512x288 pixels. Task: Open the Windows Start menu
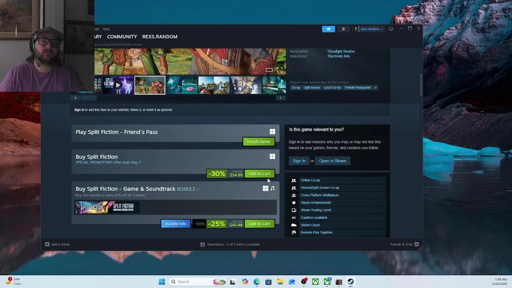tap(162, 282)
